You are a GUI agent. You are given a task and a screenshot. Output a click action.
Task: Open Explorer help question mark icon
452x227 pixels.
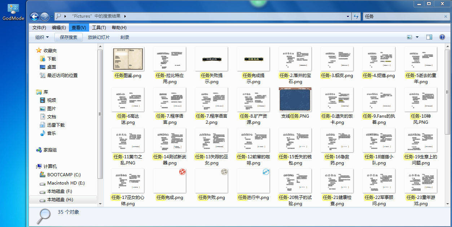(x=442, y=37)
